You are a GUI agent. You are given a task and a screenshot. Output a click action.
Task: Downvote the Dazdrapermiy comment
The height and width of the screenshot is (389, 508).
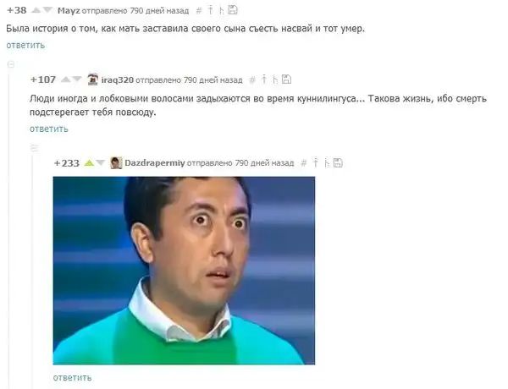click(x=101, y=162)
